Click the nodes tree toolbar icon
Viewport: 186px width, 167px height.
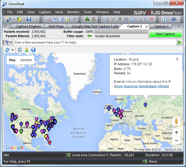(x=113, y=19)
